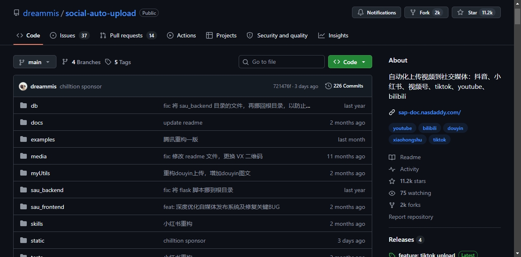Click Report repository
This screenshot has height=257, width=521.
tap(411, 217)
